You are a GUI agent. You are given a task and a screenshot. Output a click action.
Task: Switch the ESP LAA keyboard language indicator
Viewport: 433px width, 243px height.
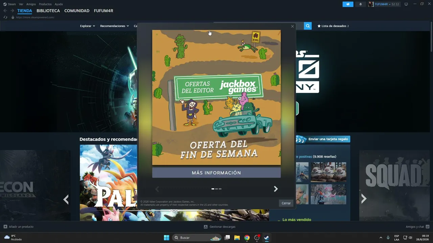(396, 238)
